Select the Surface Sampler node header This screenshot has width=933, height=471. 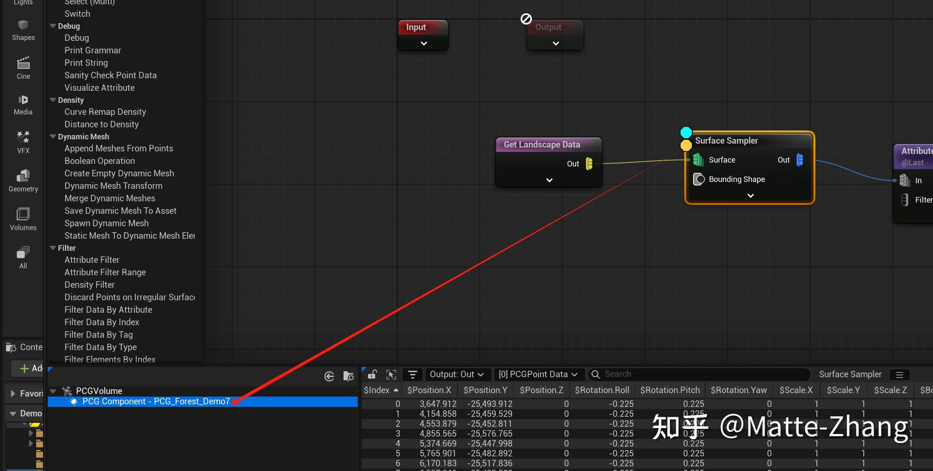tap(726, 141)
